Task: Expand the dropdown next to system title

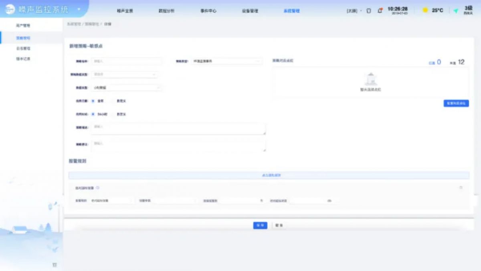Action: pos(79,9)
